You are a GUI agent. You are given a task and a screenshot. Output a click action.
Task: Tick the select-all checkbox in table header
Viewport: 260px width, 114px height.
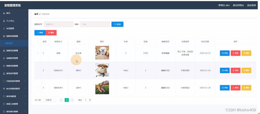pos(38,42)
